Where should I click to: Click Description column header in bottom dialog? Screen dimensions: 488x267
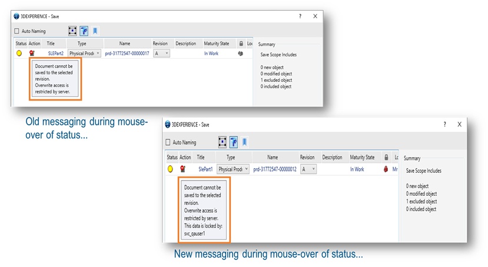tap(332, 157)
